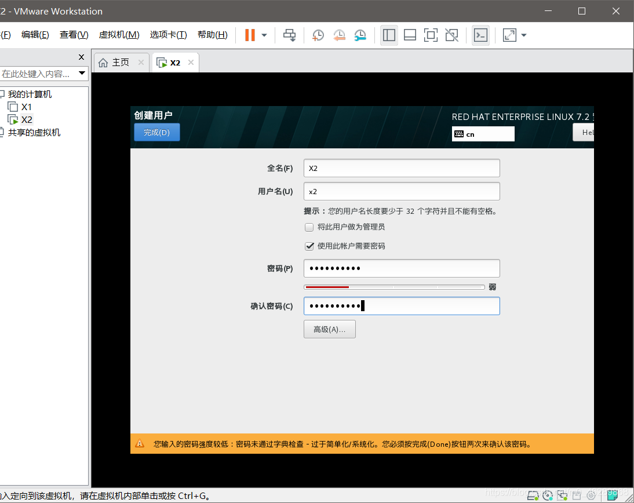Show the console view icon
This screenshot has height=503, width=634.
(x=481, y=35)
